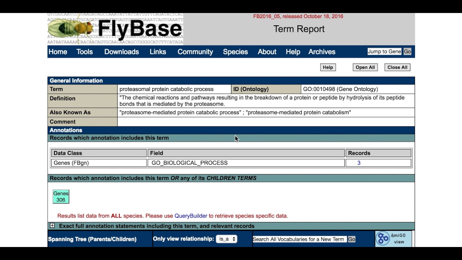Click the Annotations section header

point(231,130)
